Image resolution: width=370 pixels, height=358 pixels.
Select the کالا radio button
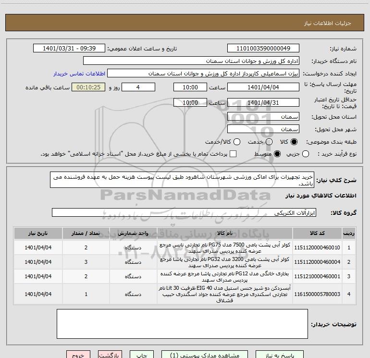[294, 142]
